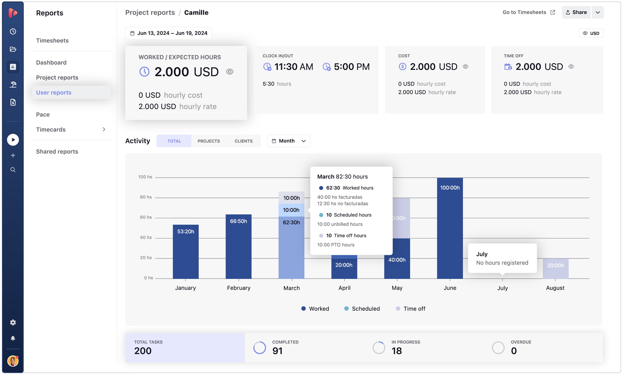Toggle visibility of Worked/Expected Hours
The height and width of the screenshot is (374, 622).
point(230,71)
